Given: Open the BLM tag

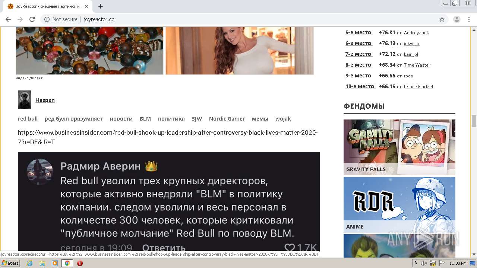Looking at the screenshot, I should pyautogui.click(x=145, y=119).
